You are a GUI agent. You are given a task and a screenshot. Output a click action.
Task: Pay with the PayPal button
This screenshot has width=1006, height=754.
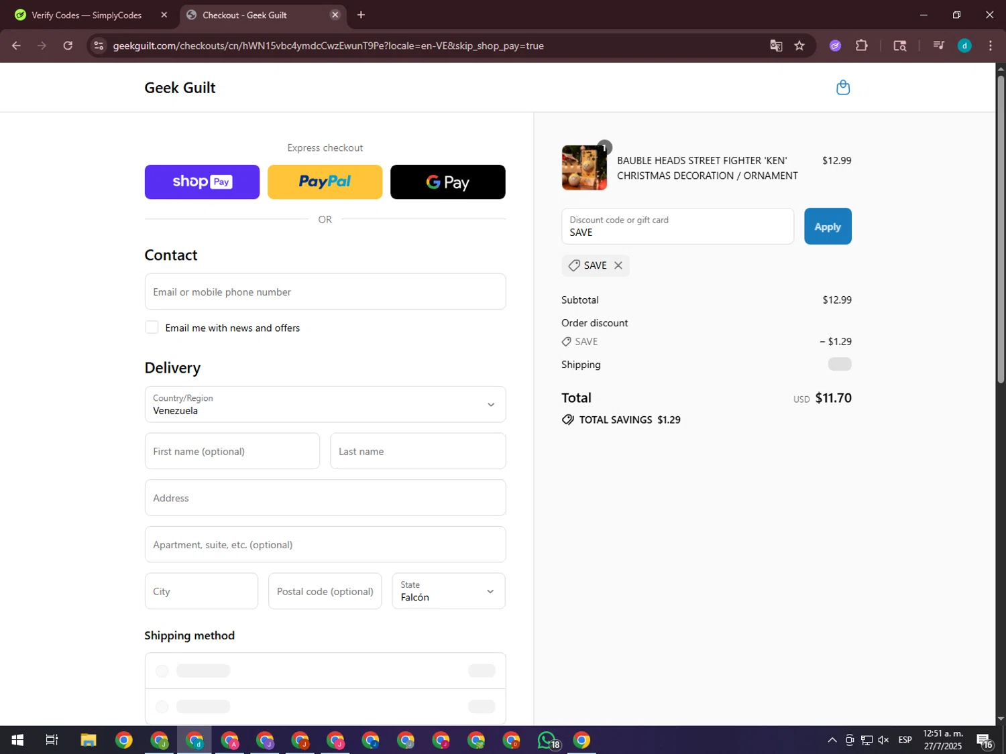pos(325,182)
